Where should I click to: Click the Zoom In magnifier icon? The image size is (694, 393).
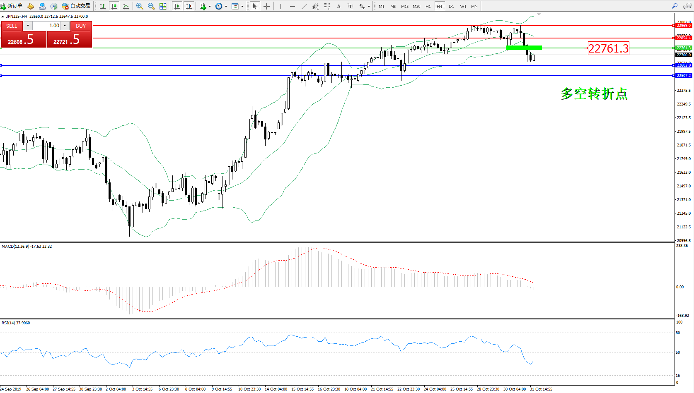tap(140, 6)
